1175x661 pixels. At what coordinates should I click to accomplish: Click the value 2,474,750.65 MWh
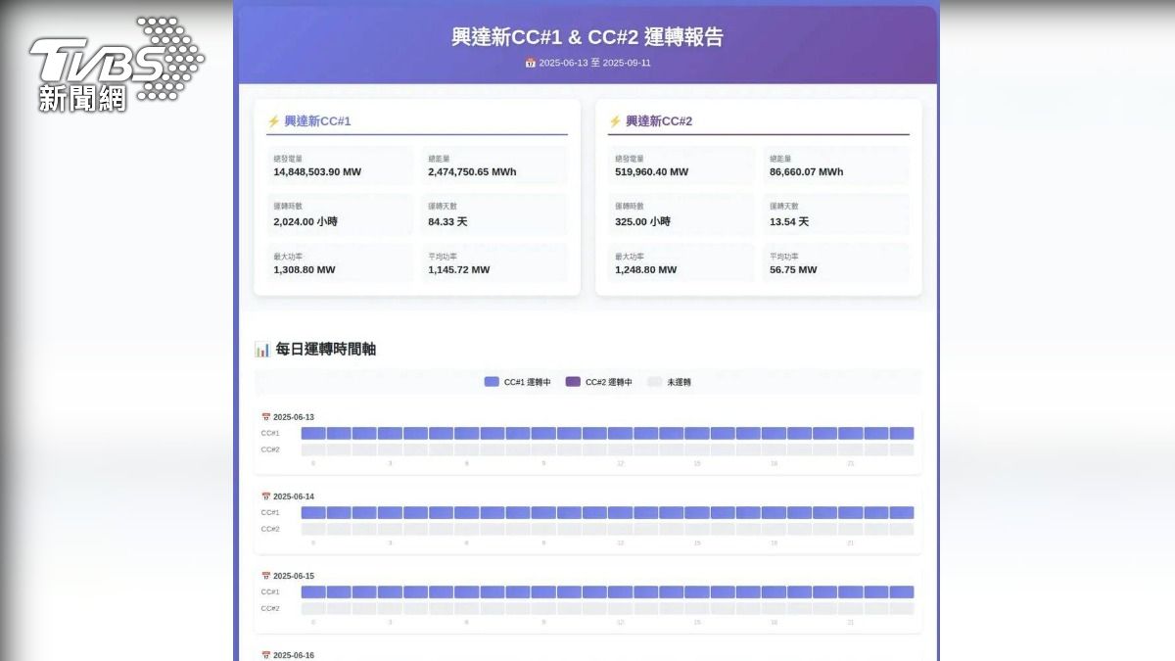(x=472, y=172)
